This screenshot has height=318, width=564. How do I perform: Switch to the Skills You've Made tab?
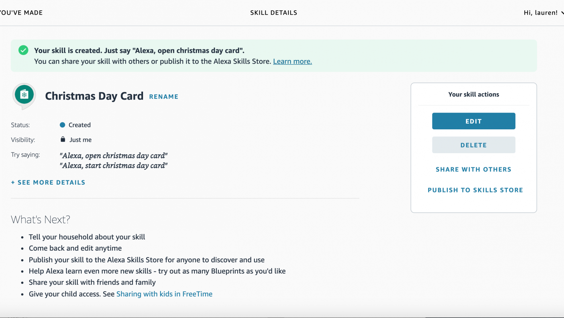pyautogui.click(x=21, y=13)
